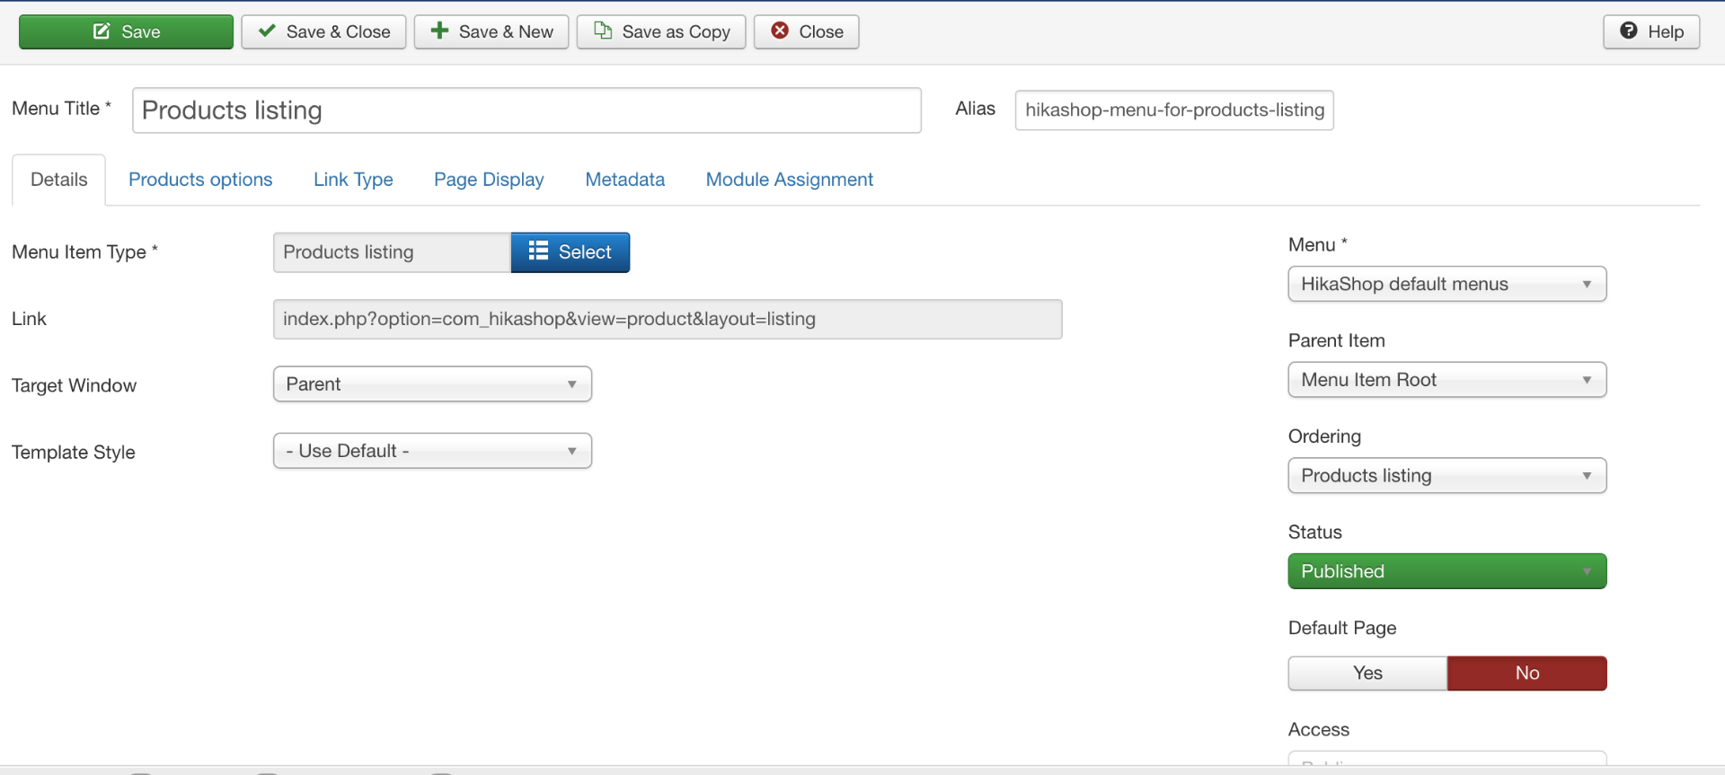
Task: Click the Ordering label
Action: tap(1324, 436)
